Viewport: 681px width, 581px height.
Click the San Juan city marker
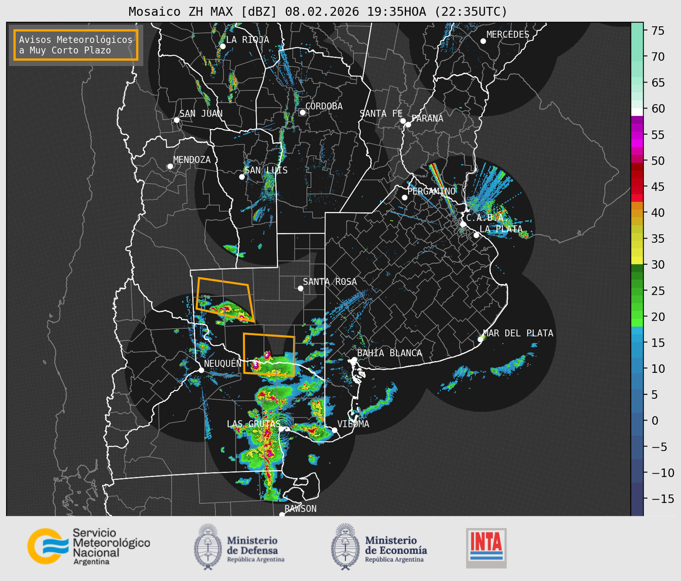[x=176, y=120]
